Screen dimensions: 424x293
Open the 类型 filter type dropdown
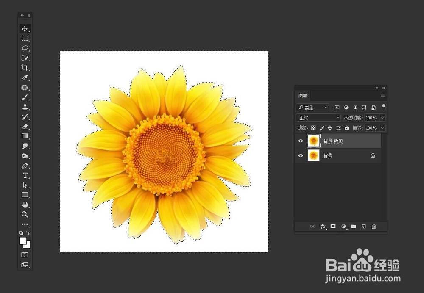[313, 108]
